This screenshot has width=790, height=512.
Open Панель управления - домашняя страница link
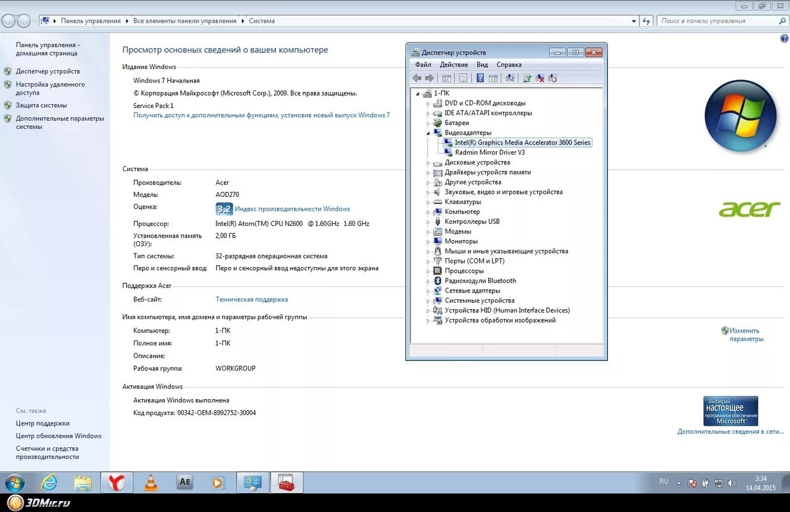(x=48, y=49)
